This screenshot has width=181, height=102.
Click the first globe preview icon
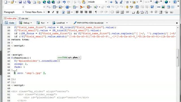pyautogui.click(x=44, y=2)
